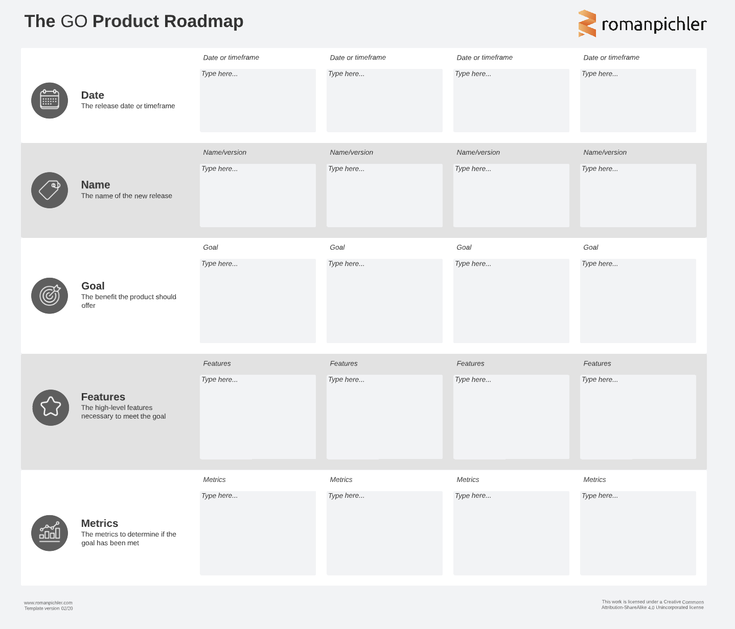This screenshot has width=735, height=629.
Task: Click the second Date or timeframe input box
Action: [x=384, y=101]
